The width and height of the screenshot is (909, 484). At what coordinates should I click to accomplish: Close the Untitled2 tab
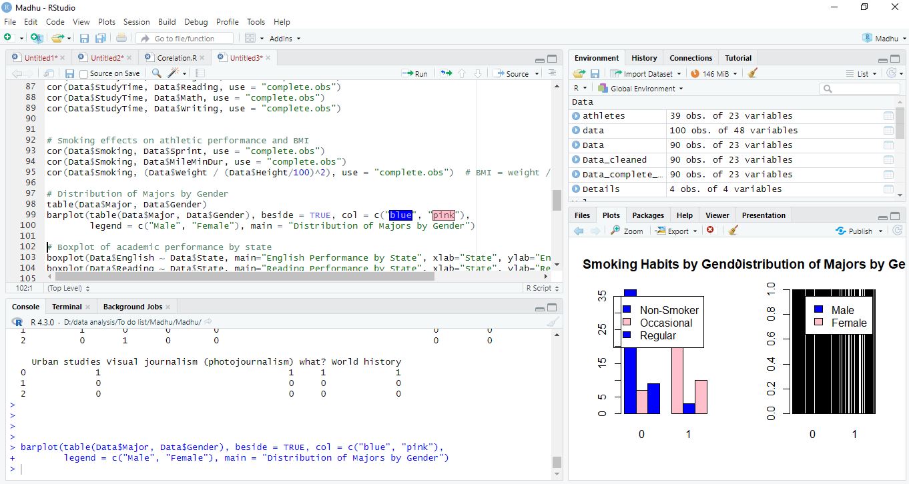129,58
